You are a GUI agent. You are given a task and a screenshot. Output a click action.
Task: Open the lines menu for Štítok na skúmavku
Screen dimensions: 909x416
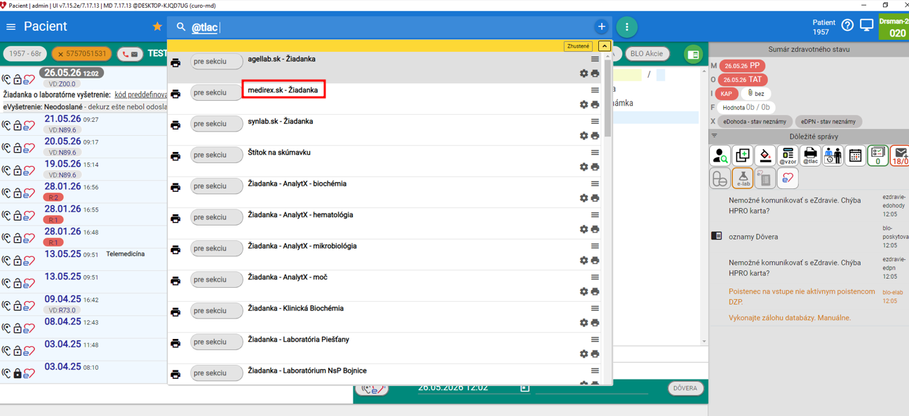(595, 153)
